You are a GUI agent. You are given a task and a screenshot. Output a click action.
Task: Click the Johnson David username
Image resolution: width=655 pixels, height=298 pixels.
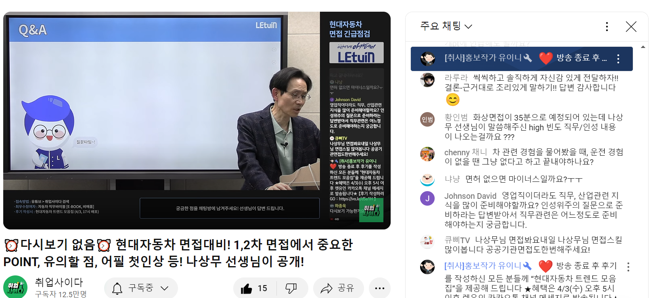click(471, 196)
